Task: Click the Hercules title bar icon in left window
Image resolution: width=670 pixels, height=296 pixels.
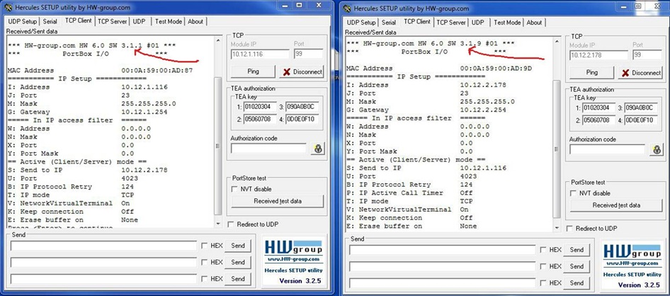Action: tap(8, 8)
